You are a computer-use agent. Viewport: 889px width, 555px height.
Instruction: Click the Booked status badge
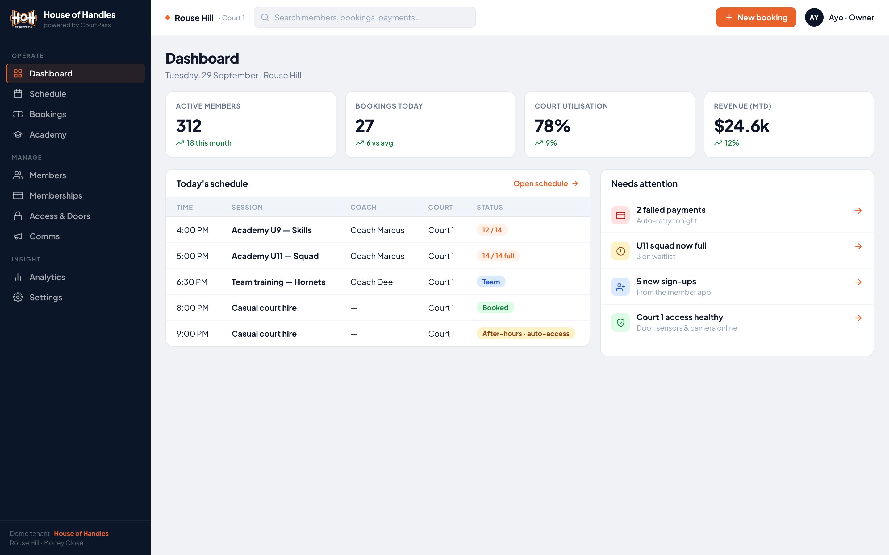tap(495, 308)
